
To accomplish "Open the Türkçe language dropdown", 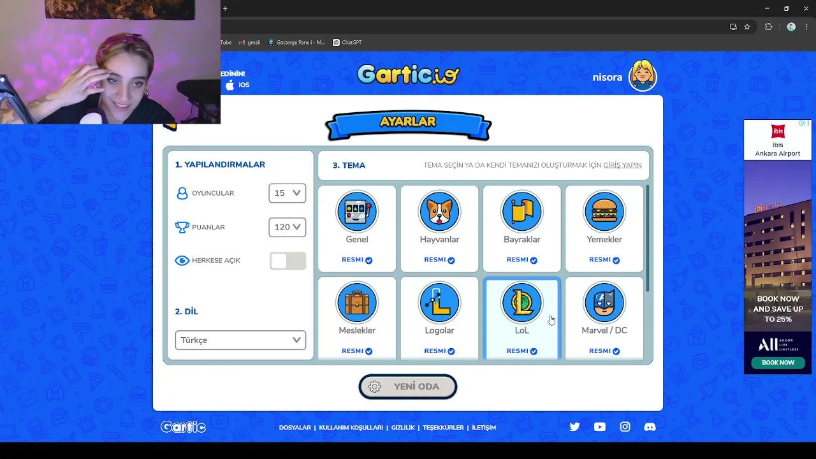I will 240,340.
